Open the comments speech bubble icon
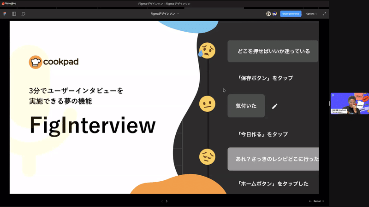This screenshot has width=369, height=207. coord(24,14)
